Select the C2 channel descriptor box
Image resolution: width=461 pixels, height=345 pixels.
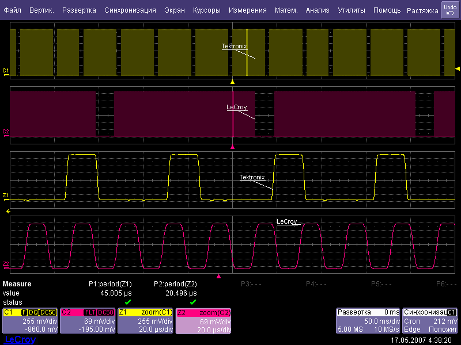click(x=88, y=321)
